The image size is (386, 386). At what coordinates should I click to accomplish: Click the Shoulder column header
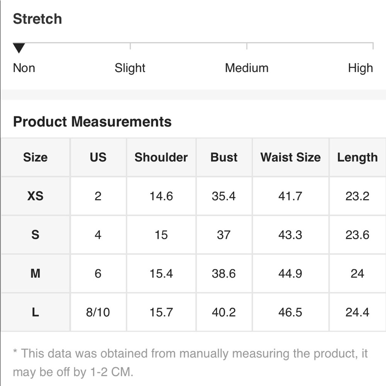pyautogui.click(x=161, y=157)
